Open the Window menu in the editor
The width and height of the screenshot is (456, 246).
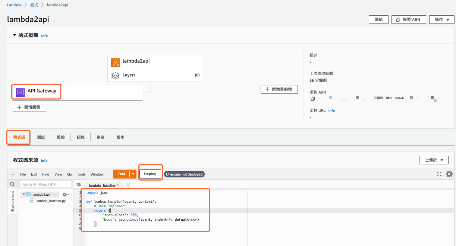[97, 174]
